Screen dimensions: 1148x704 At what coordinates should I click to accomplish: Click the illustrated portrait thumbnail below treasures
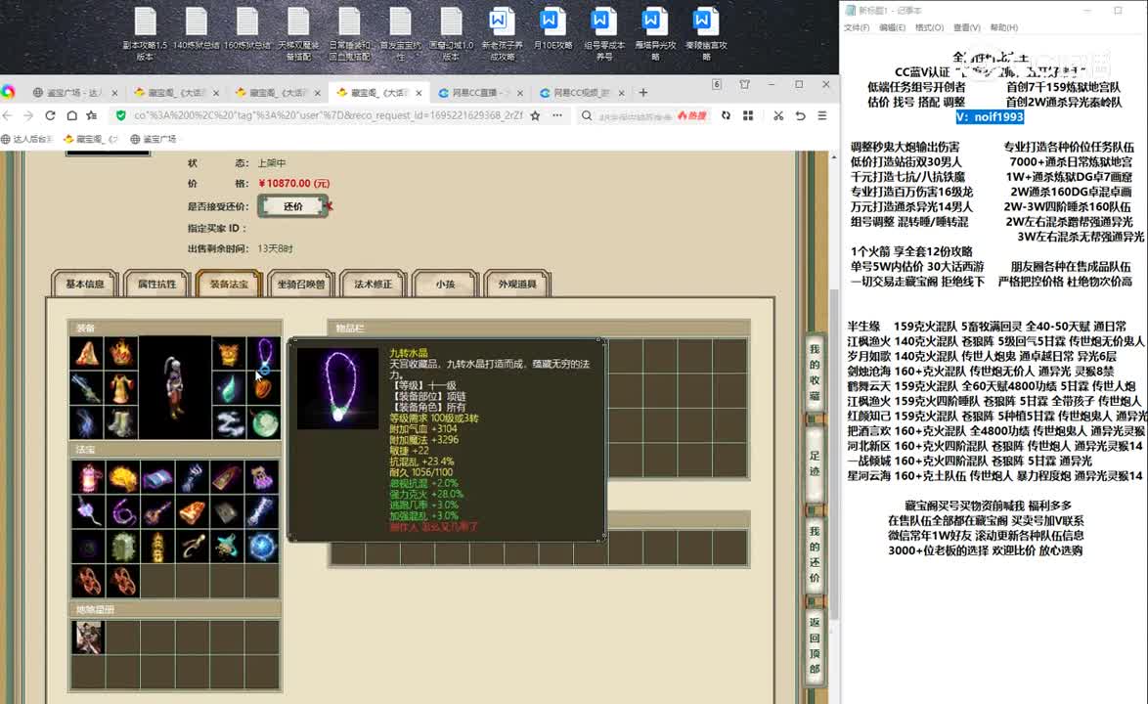coord(88,638)
